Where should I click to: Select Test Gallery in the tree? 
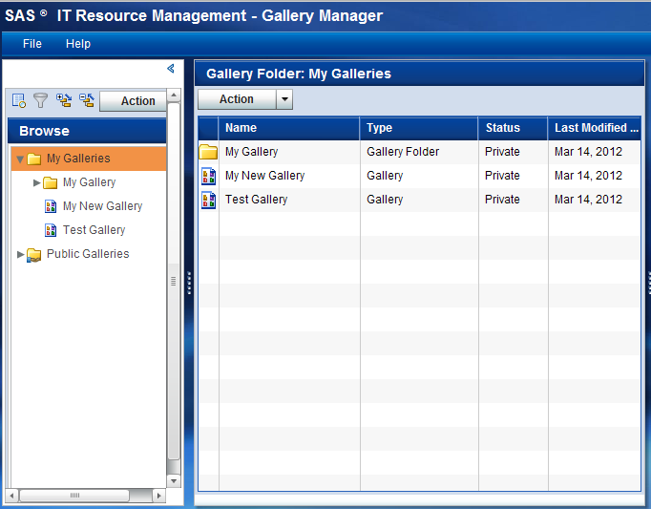coord(94,230)
